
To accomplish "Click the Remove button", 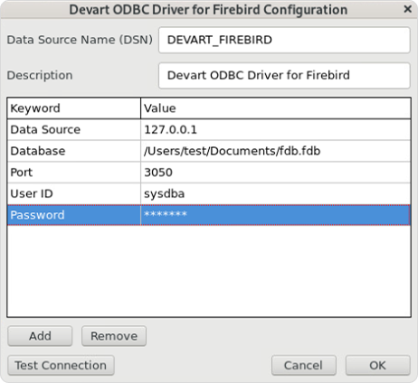I will click(x=114, y=336).
